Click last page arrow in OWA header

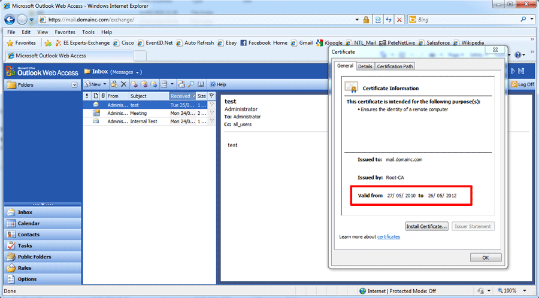point(521,71)
